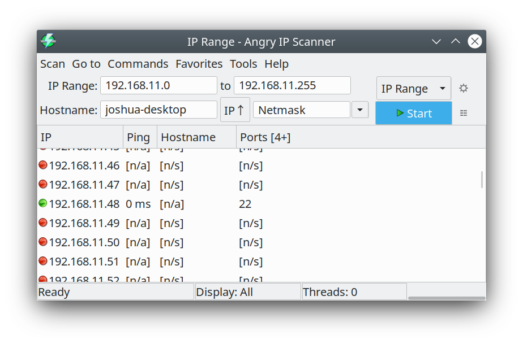The width and height of the screenshot is (523, 344).
Task: Sort by the Hostname column header
Action: coord(196,137)
